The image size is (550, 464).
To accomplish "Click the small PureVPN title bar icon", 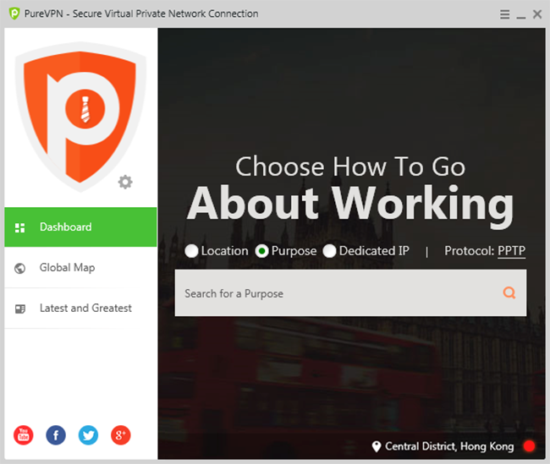I will [14, 14].
